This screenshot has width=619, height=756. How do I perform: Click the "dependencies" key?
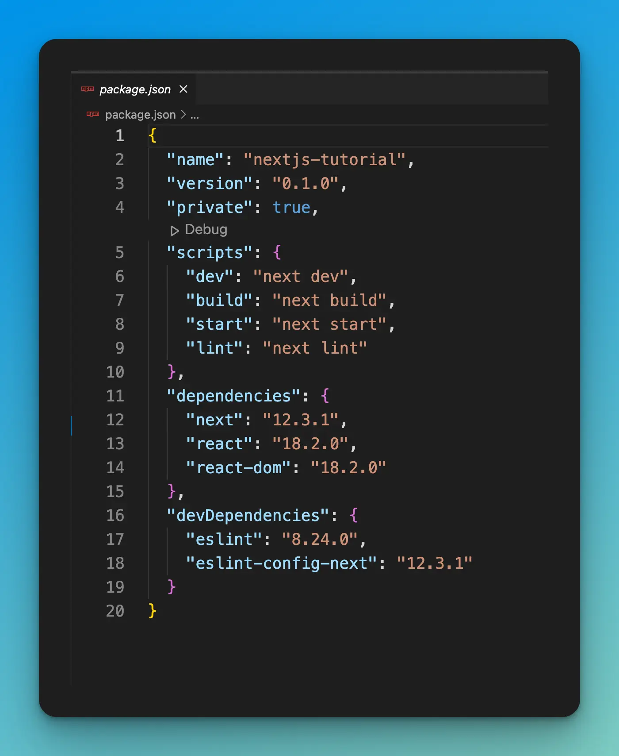point(234,396)
